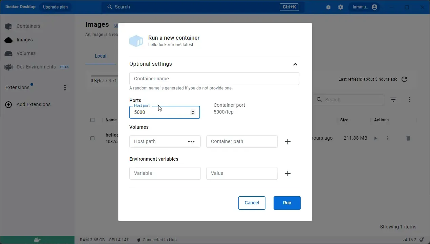Delete the image with the trash icon

point(408,138)
